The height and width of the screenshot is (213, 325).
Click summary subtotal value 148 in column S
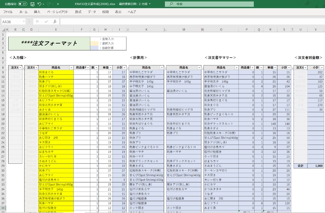(284, 124)
